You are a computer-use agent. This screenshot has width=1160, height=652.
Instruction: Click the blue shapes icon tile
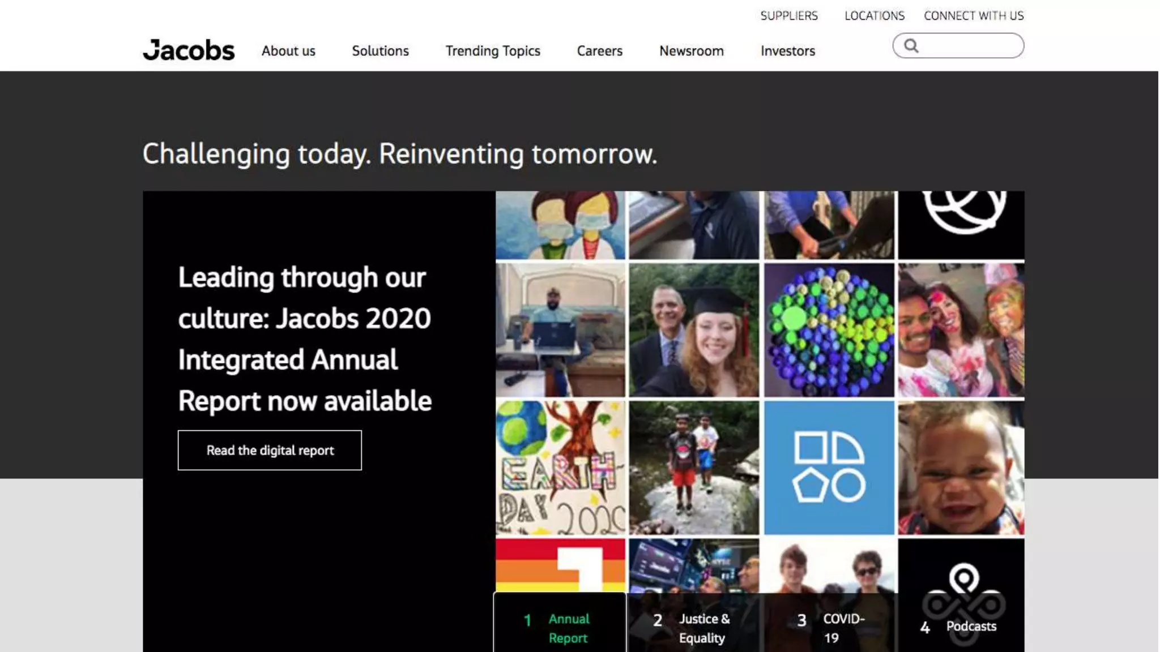point(829,467)
